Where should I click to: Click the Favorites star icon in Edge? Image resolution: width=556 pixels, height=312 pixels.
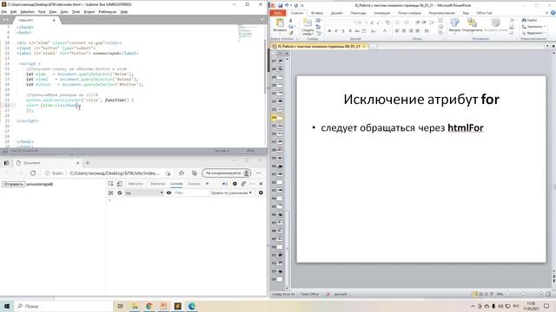pyautogui.click(x=182, y=173)
